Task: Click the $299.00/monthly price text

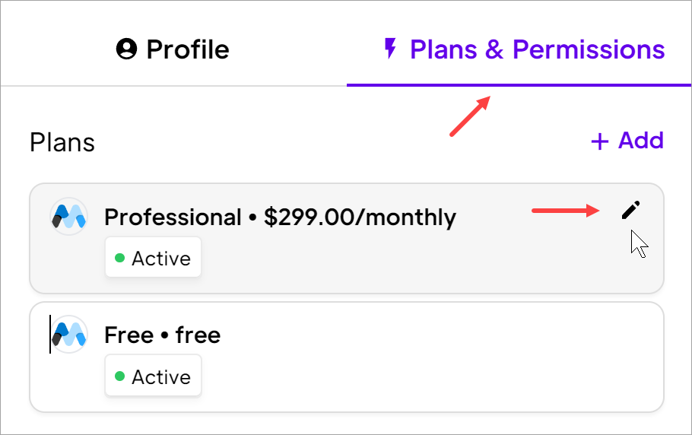Action: (360, 217)
